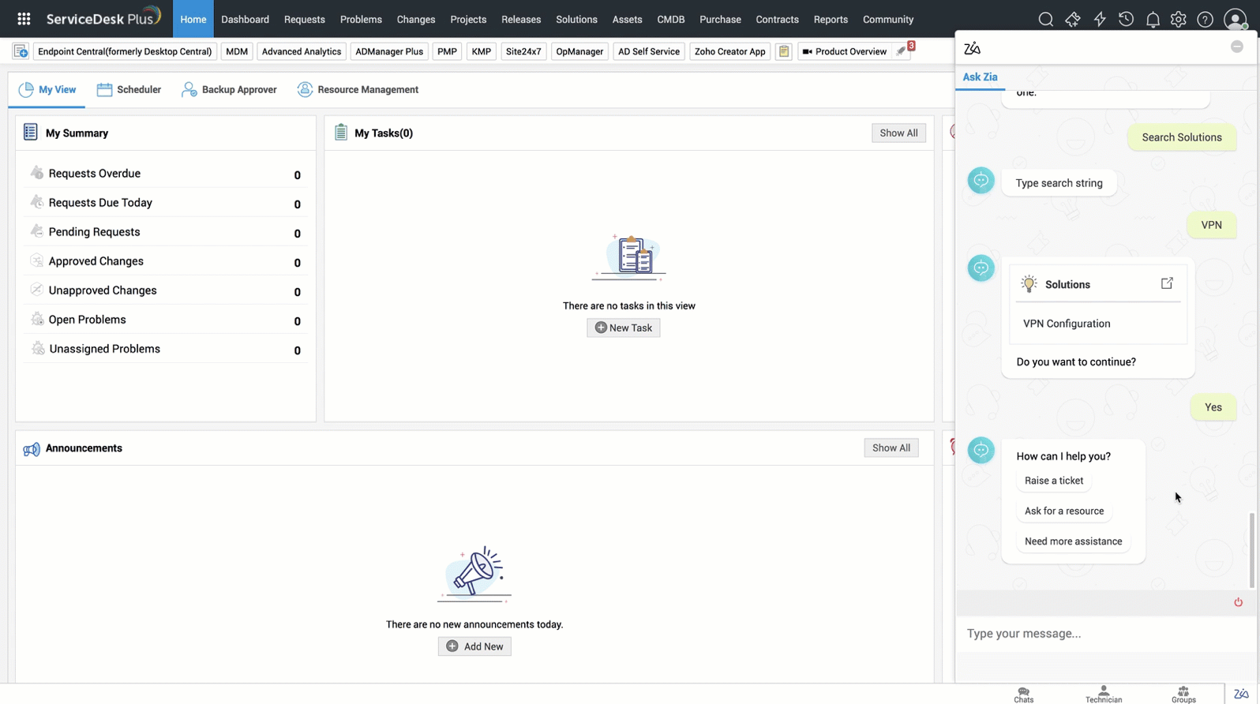Open the Solutions menu
This screenshot has height=704, width=1260.
pyautogui.click(x=576, y=20)
